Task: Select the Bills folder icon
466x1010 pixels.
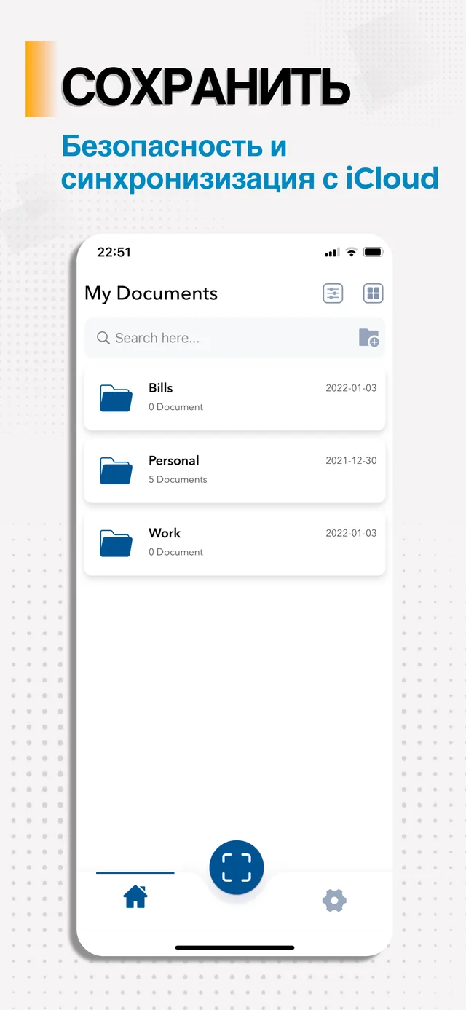Action: 116,398
